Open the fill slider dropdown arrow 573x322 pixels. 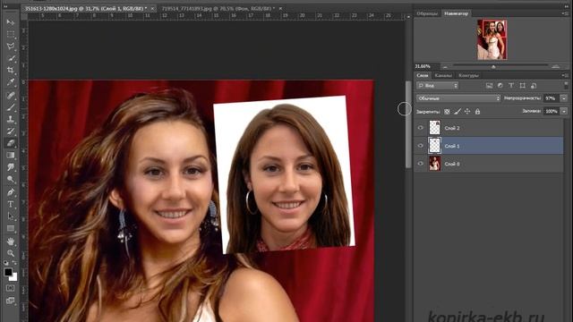564,111
